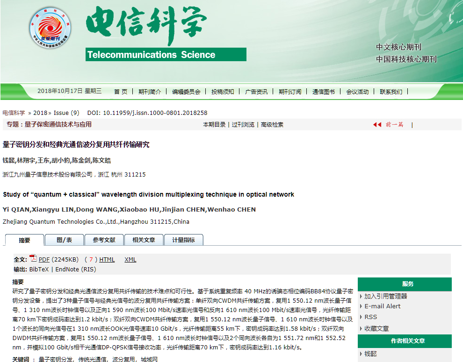463x362 pixels.
Task: Click the red previous-article double arrow icon
Action: click(377, 125)
